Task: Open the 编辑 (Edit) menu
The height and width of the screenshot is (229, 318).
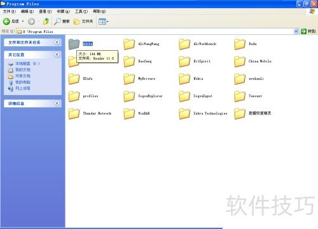Action: coord(27,11)
